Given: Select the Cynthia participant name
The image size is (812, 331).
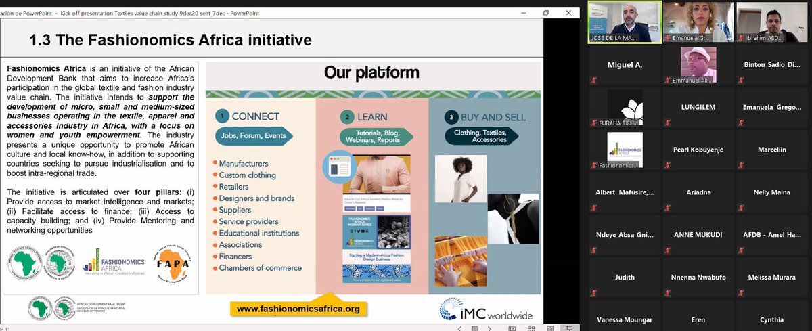Looking at the screenshot, I should click(x=771, y=319).
